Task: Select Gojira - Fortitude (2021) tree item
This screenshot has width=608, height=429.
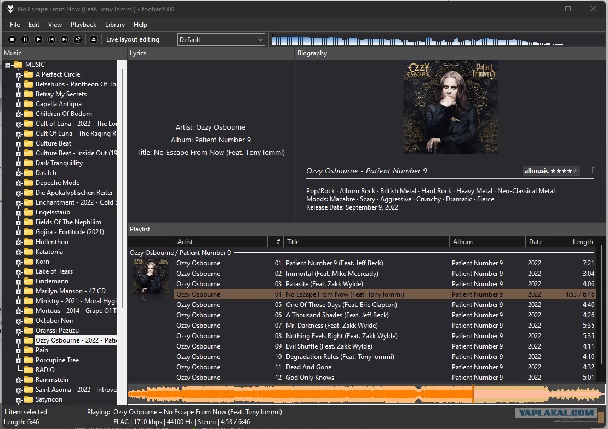Action: [x=70, y=232]
